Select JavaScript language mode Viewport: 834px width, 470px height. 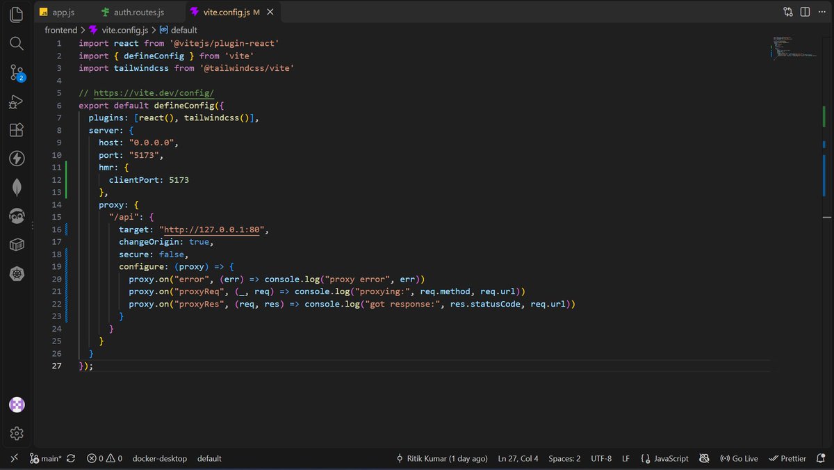tap(671, 458)
